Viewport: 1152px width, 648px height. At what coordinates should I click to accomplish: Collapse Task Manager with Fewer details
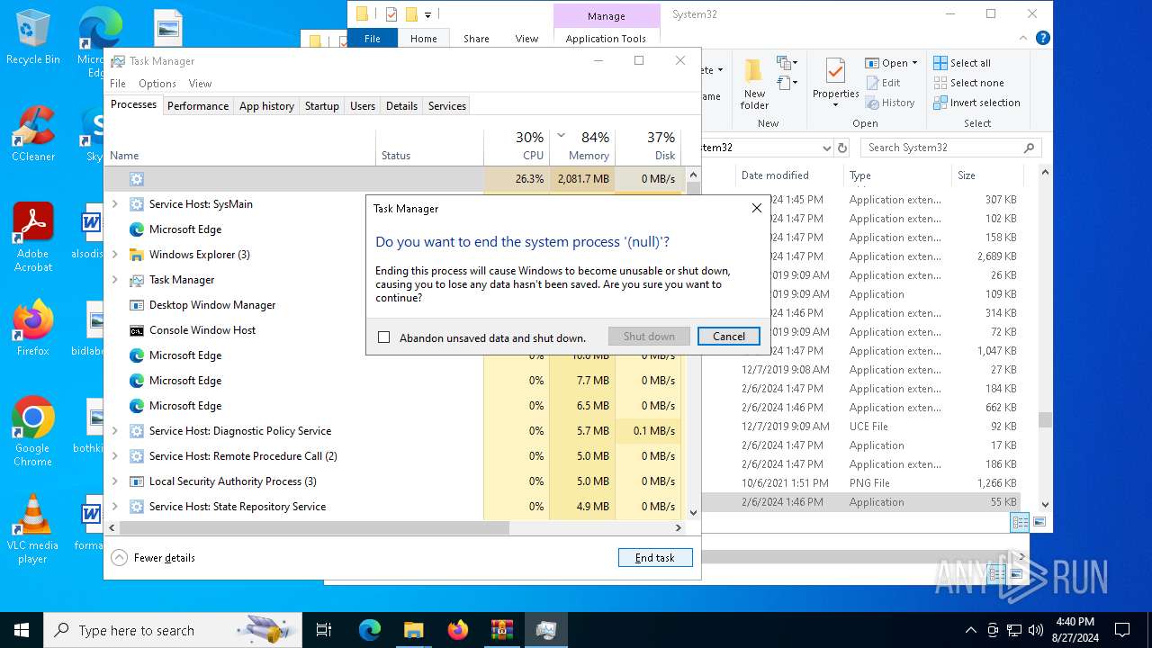pyautogui.click(x=153, y=558)
